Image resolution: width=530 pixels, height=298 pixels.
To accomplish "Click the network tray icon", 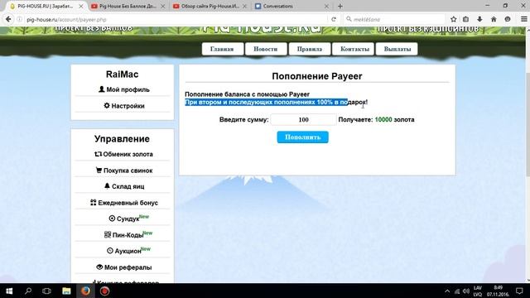I will coord(457,291).
